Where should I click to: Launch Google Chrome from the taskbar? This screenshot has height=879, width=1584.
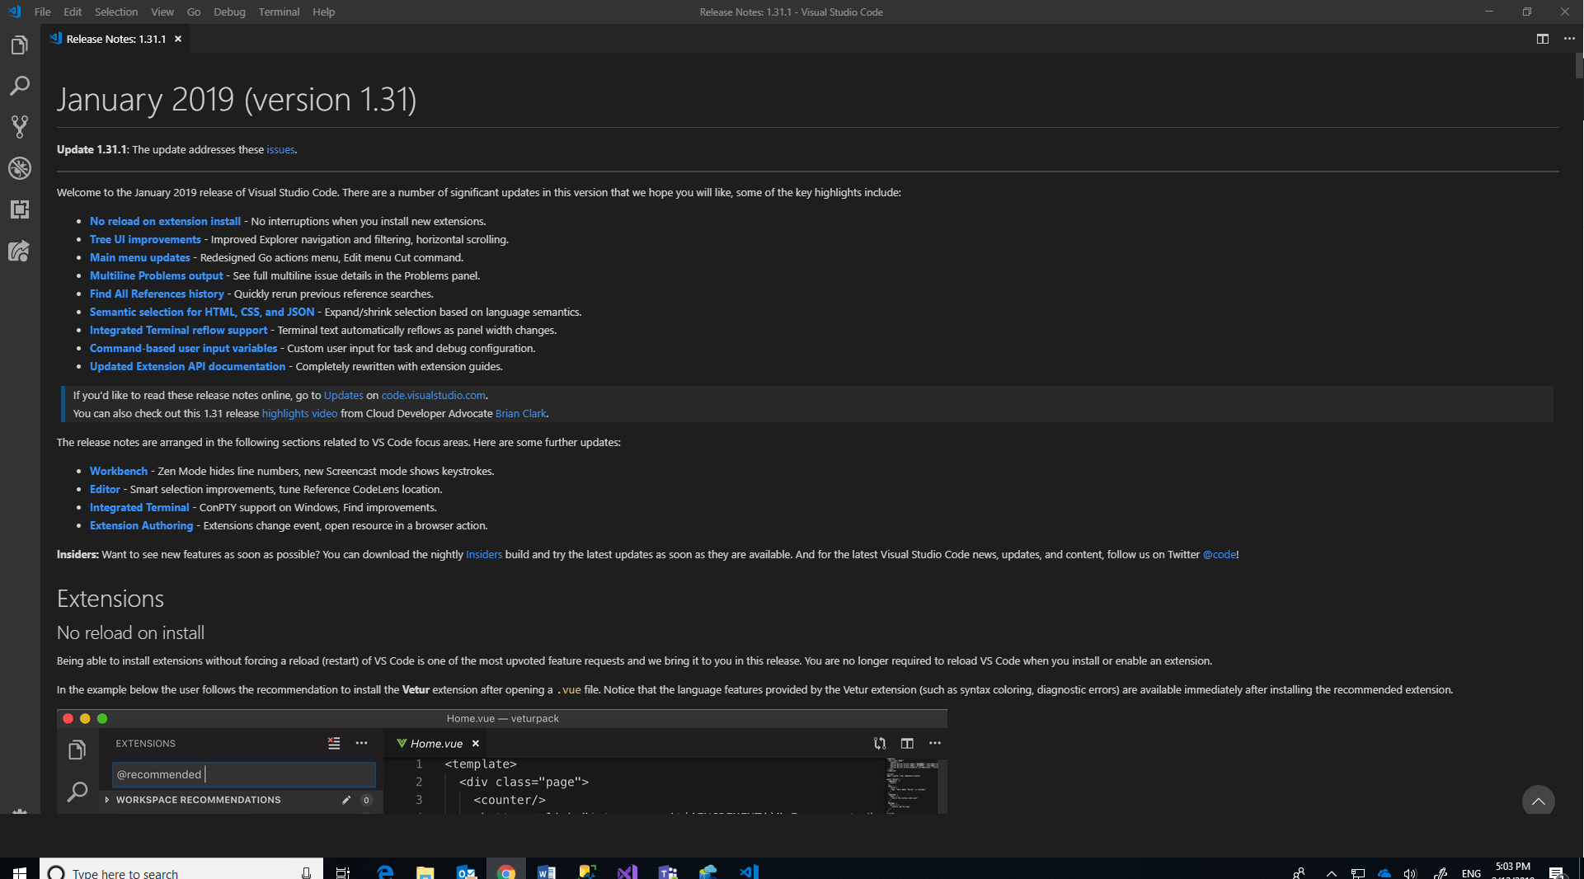coord(506,872)
